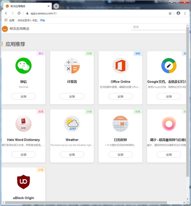Close the Seewo app store tab

coord(48,6)
